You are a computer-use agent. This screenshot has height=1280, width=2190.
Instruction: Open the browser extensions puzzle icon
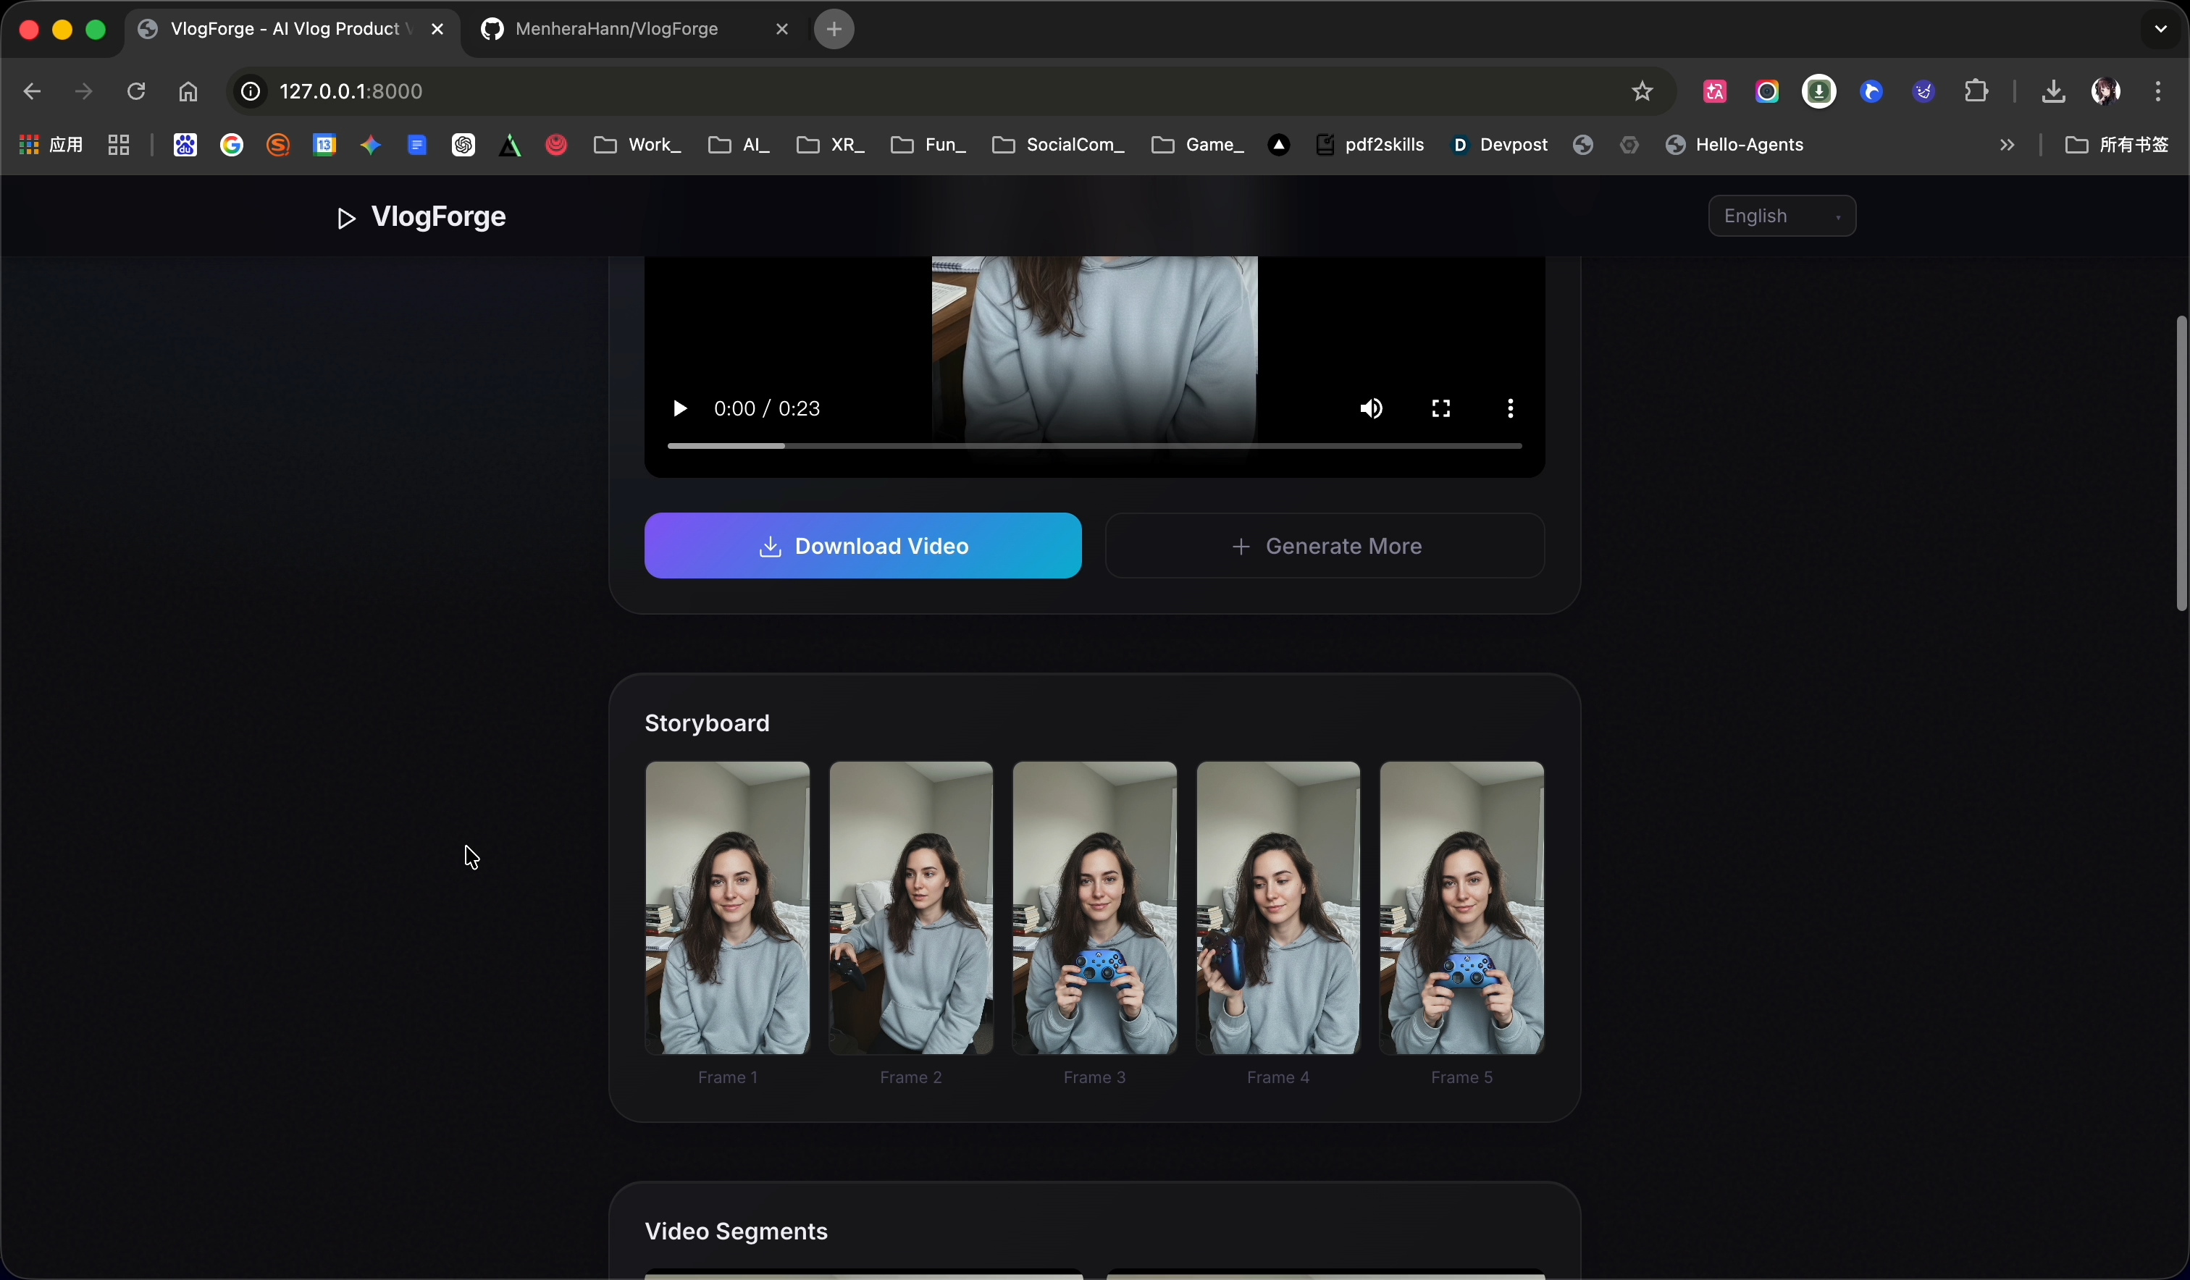click(x=1976, y=91)
